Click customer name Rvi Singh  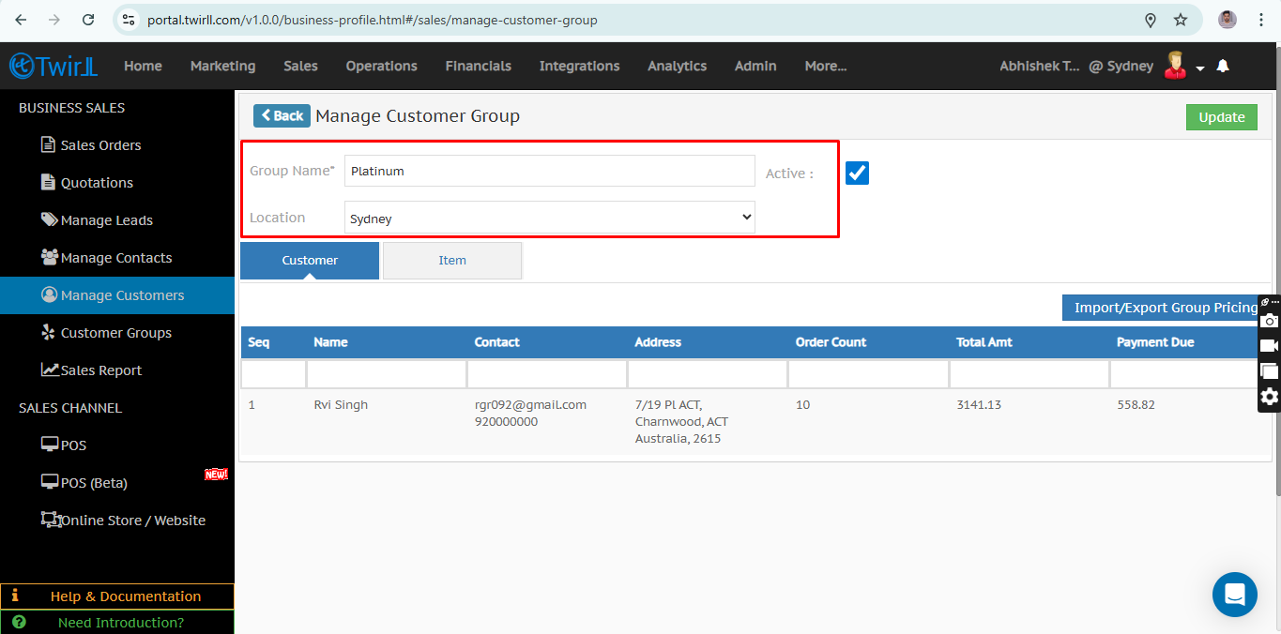click(x=341, y=405)
